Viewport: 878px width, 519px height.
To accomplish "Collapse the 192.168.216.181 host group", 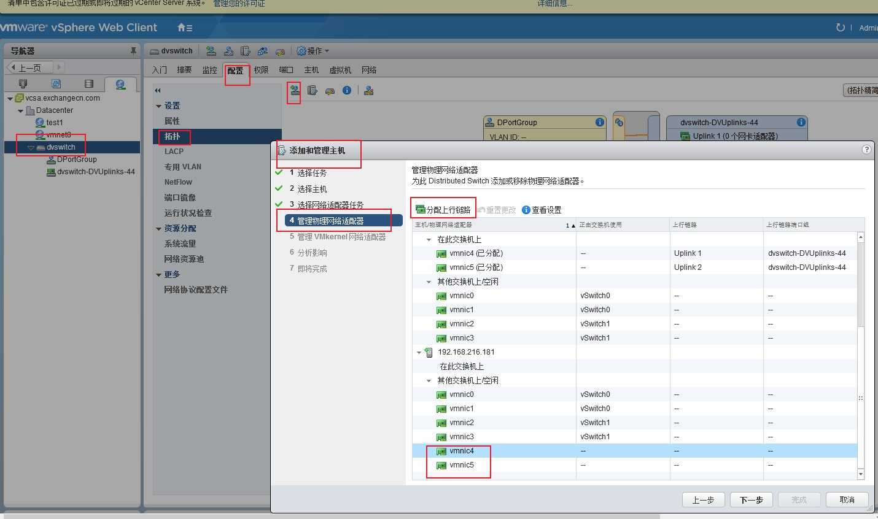I will click(x=419, y=353).
